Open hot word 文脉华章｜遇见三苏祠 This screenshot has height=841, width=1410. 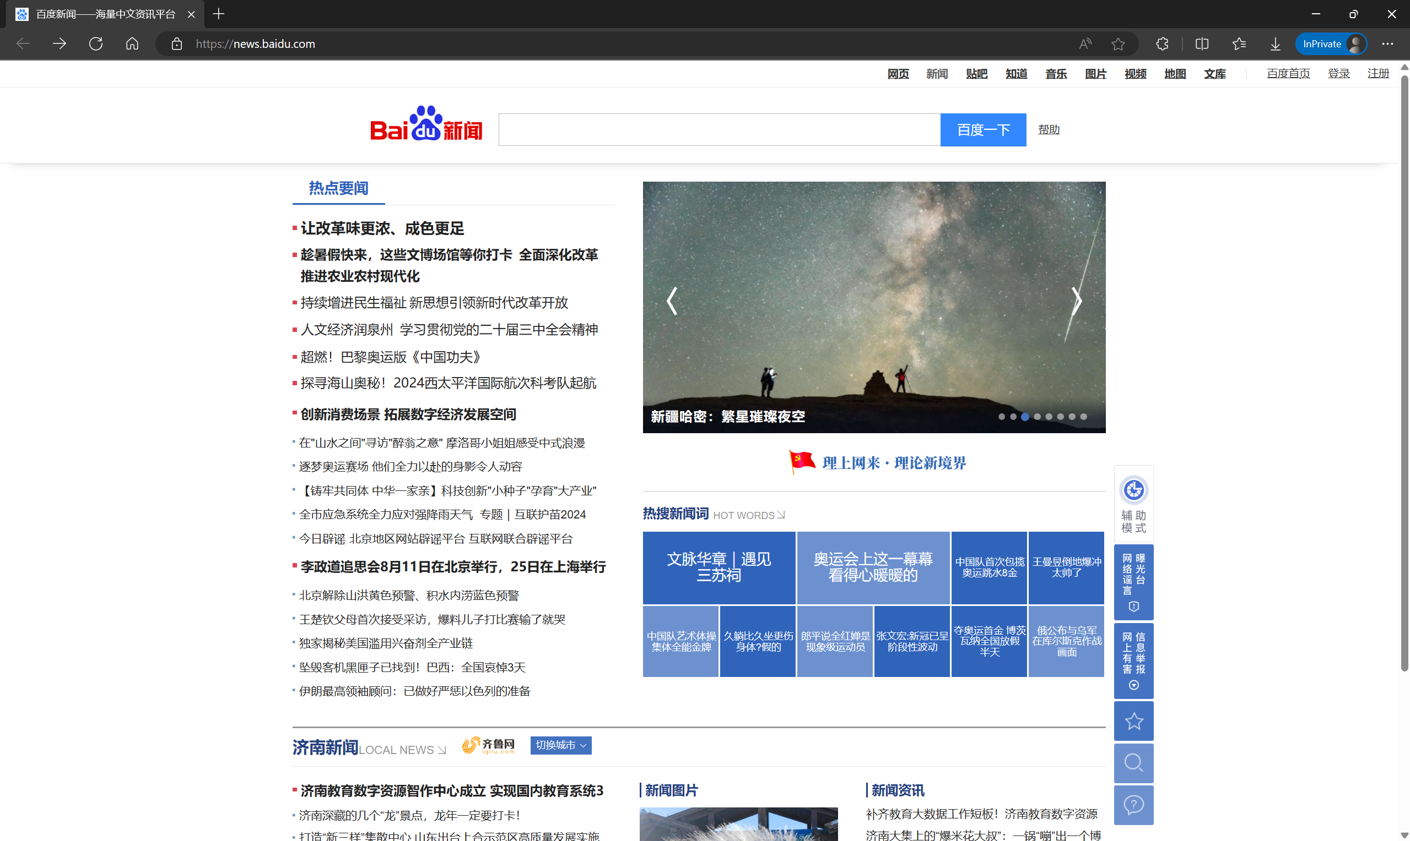(718, 567)
